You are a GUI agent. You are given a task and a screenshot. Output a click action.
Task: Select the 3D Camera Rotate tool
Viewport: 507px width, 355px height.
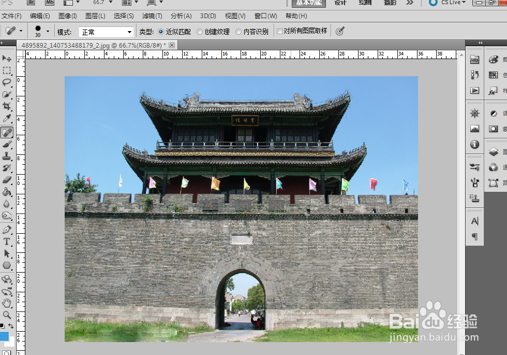tap(7, 291)
